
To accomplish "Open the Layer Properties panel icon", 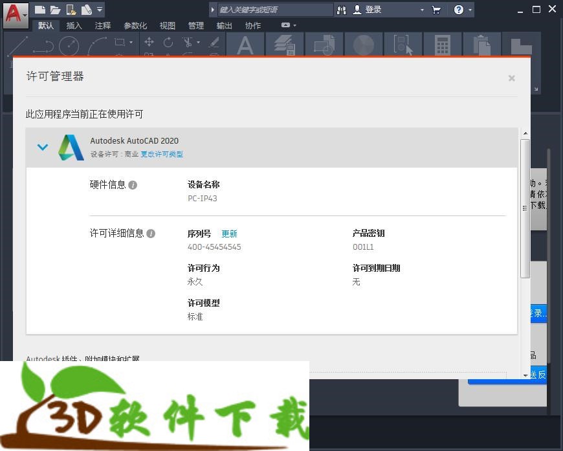I will [x=285, y=45].
